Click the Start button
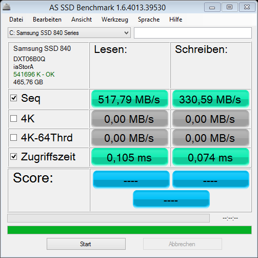The width and height of the screenshot is (258, 258). (x=86, y=244)
